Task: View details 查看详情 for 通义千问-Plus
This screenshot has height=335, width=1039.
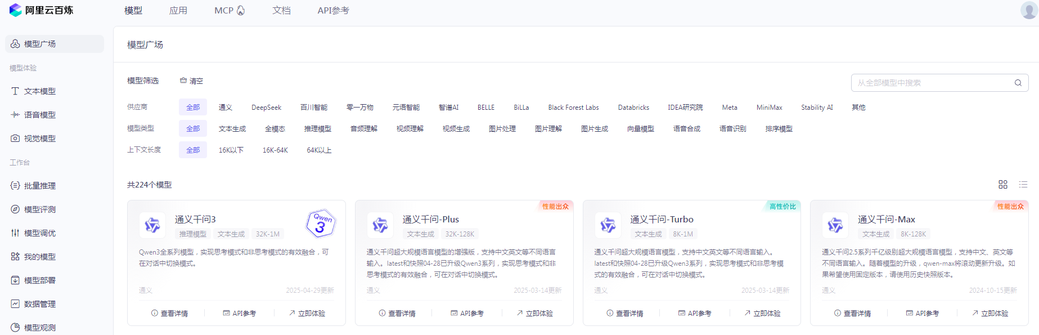Action: point(397,314)
